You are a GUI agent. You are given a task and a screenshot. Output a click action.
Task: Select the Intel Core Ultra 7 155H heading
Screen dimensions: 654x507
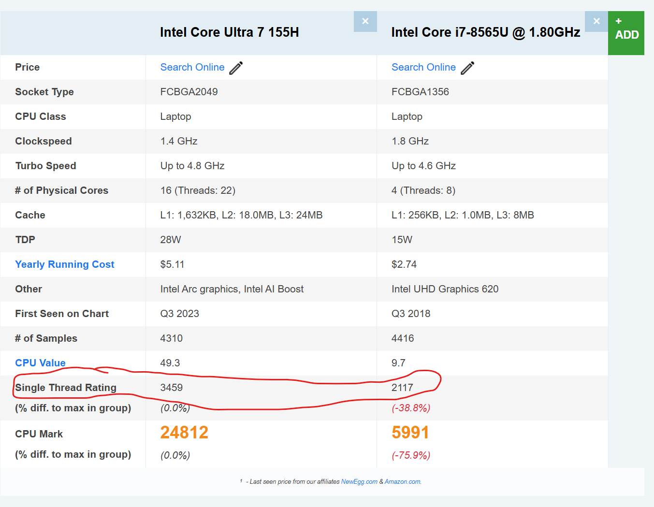tap(230, 32)
